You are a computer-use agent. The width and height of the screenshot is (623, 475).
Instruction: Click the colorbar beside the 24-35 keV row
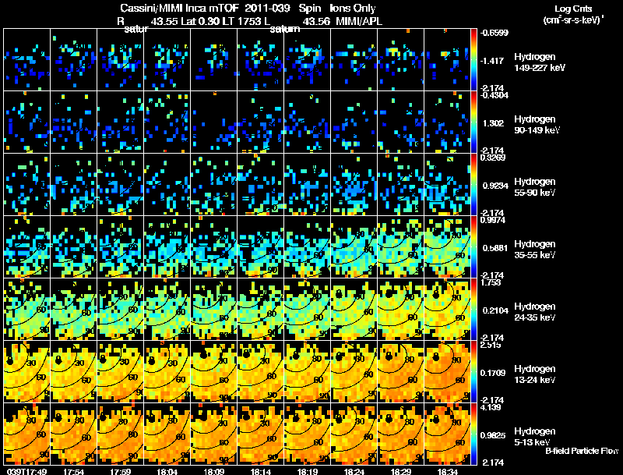point(473,310)
